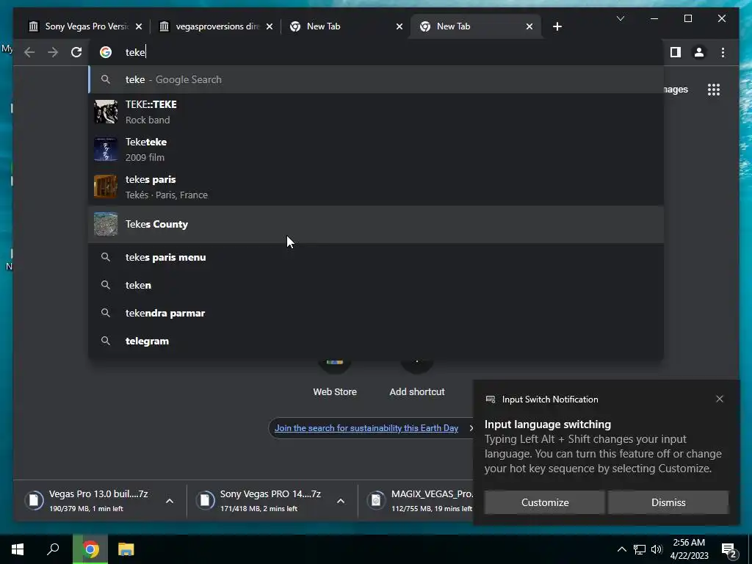Close the vegasproversions directory tab

click(x=269, y=26)
